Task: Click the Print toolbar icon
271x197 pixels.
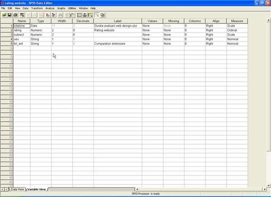Action: coord(15,15)
